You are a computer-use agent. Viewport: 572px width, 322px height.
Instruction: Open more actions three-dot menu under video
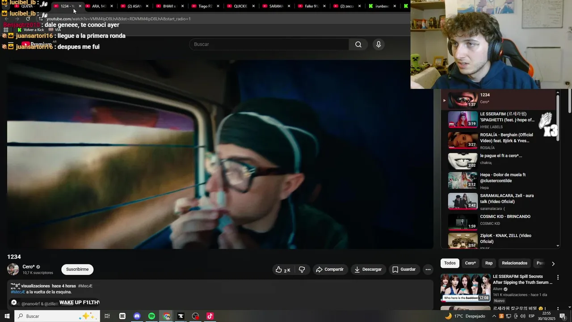pos(428,269)
